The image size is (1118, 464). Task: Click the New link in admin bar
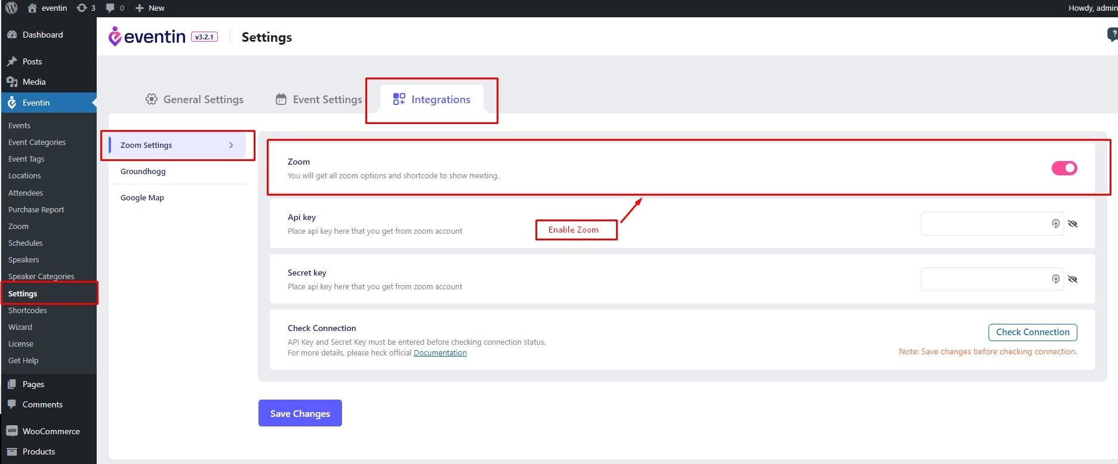[x=156, y=8]
